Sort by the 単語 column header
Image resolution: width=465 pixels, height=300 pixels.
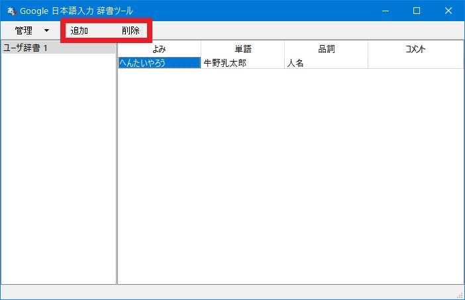[x=243, y=49]
